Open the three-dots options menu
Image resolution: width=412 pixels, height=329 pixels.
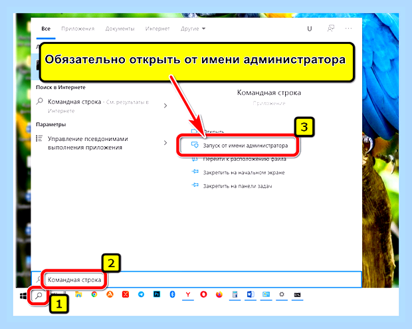click(x=348, y=29)
